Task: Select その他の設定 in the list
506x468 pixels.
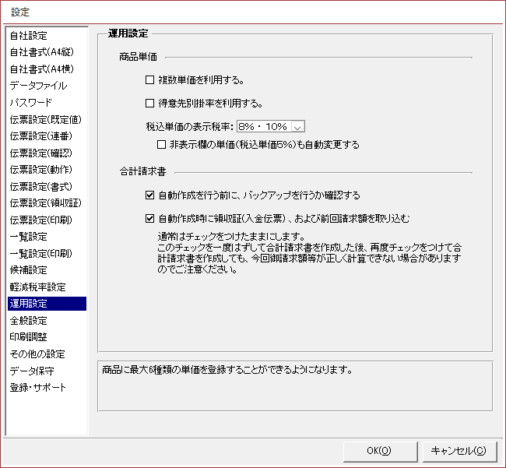Action: click(x=47, y=354)
